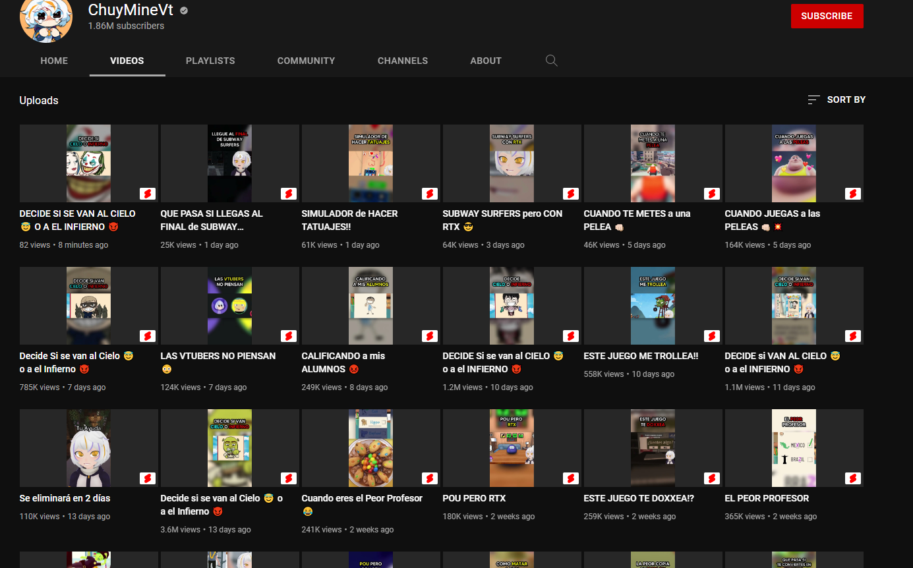Open video title ESTE JUEGO ME TROLLEA!!
913x568 pixels.
point(641,356)
